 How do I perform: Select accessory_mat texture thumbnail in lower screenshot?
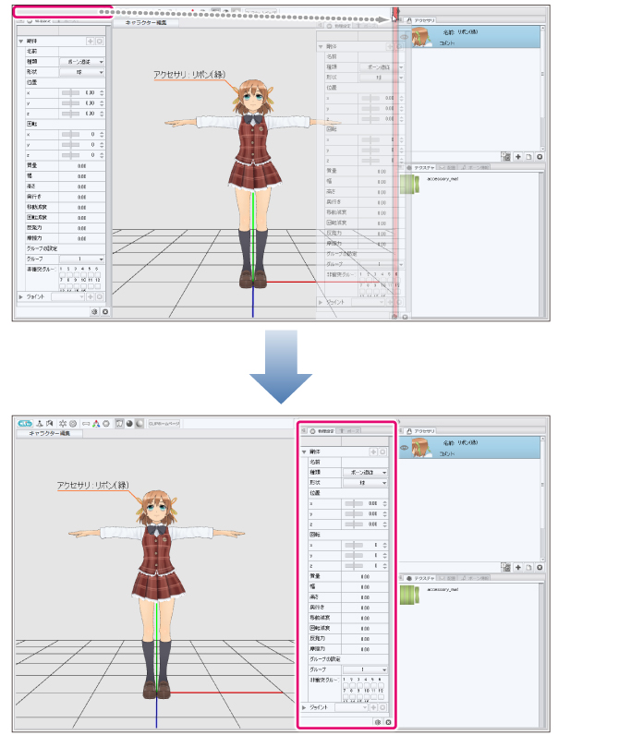point(408,596)
